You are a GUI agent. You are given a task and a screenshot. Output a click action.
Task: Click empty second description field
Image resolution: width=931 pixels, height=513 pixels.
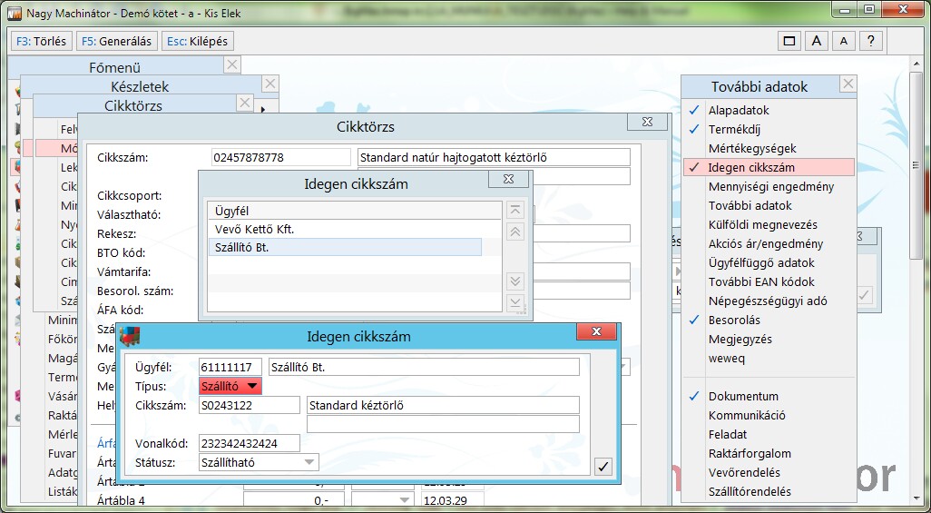(443, 424)
